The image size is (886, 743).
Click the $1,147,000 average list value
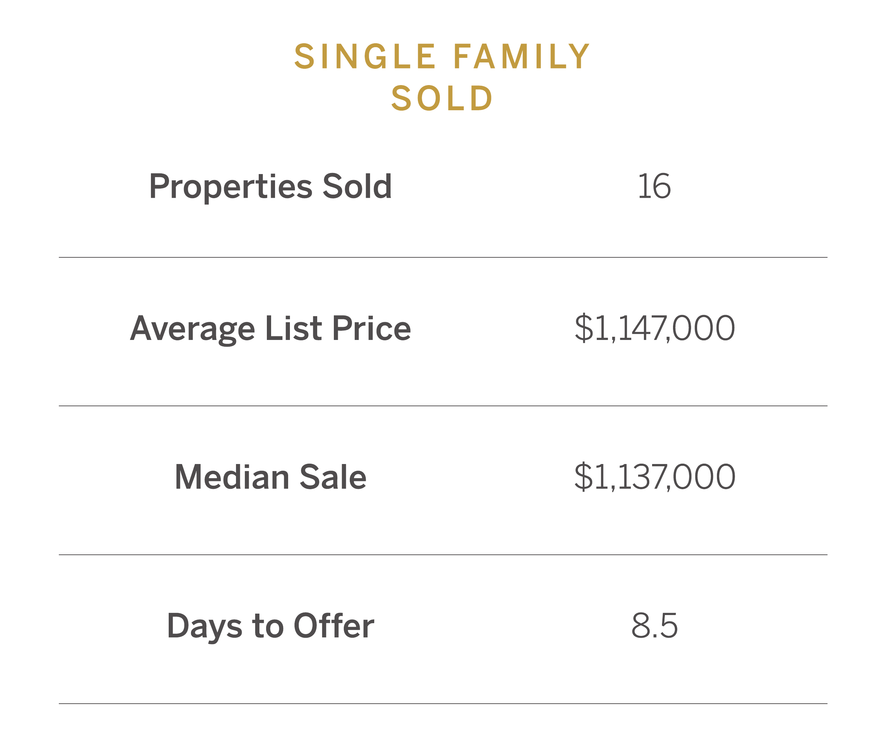654,329
